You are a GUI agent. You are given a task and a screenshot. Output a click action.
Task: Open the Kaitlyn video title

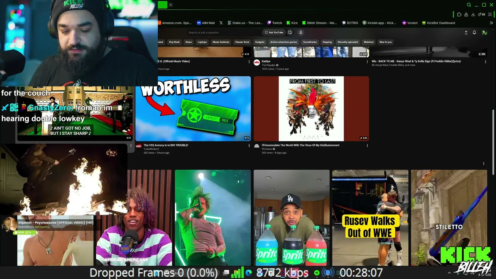click(x=266, y=61)
